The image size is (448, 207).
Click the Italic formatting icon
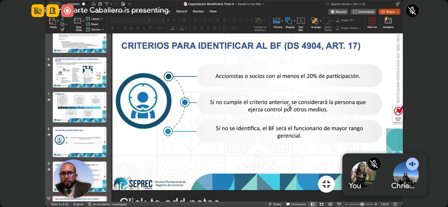point(119,28)
